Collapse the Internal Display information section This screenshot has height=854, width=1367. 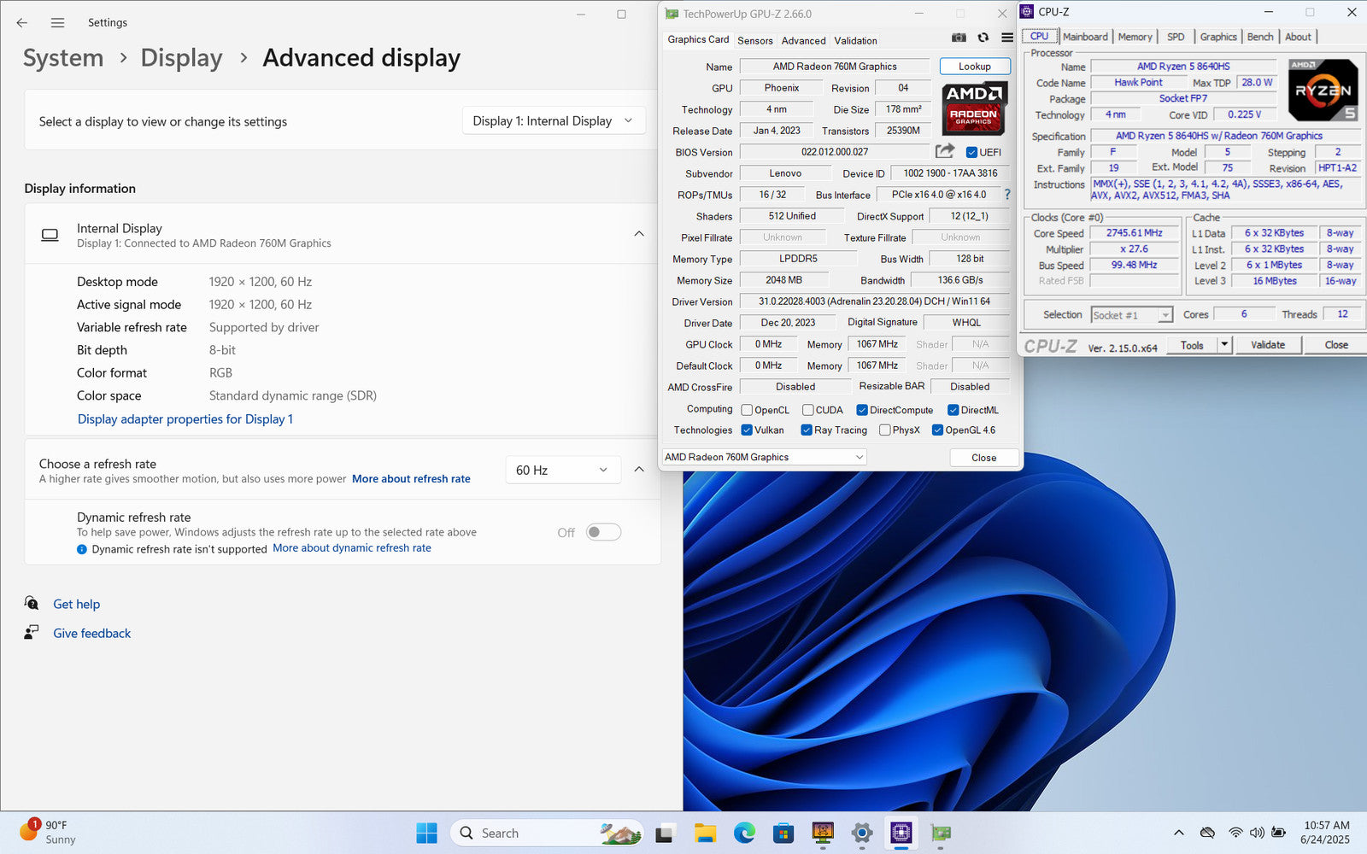point(639,234)
